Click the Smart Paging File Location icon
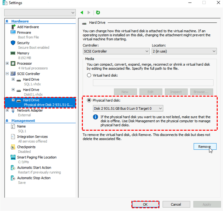Screen dimensions: 223x211 (x=13, y=157)
